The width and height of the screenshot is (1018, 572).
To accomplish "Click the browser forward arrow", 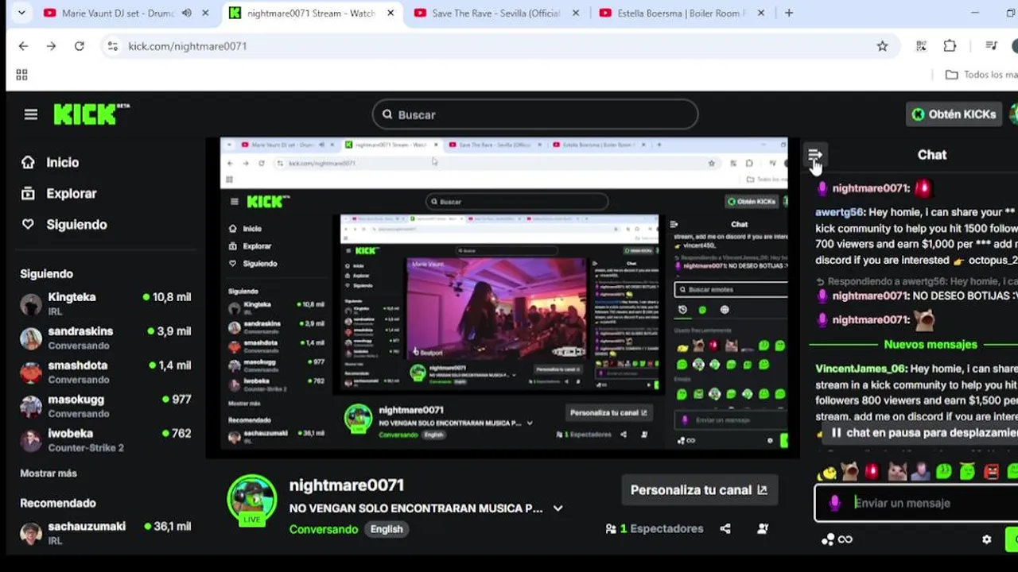I will tap(51, 46).
